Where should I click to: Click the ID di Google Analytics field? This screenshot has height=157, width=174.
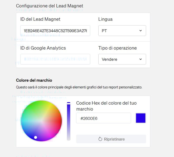pos(55,59)
